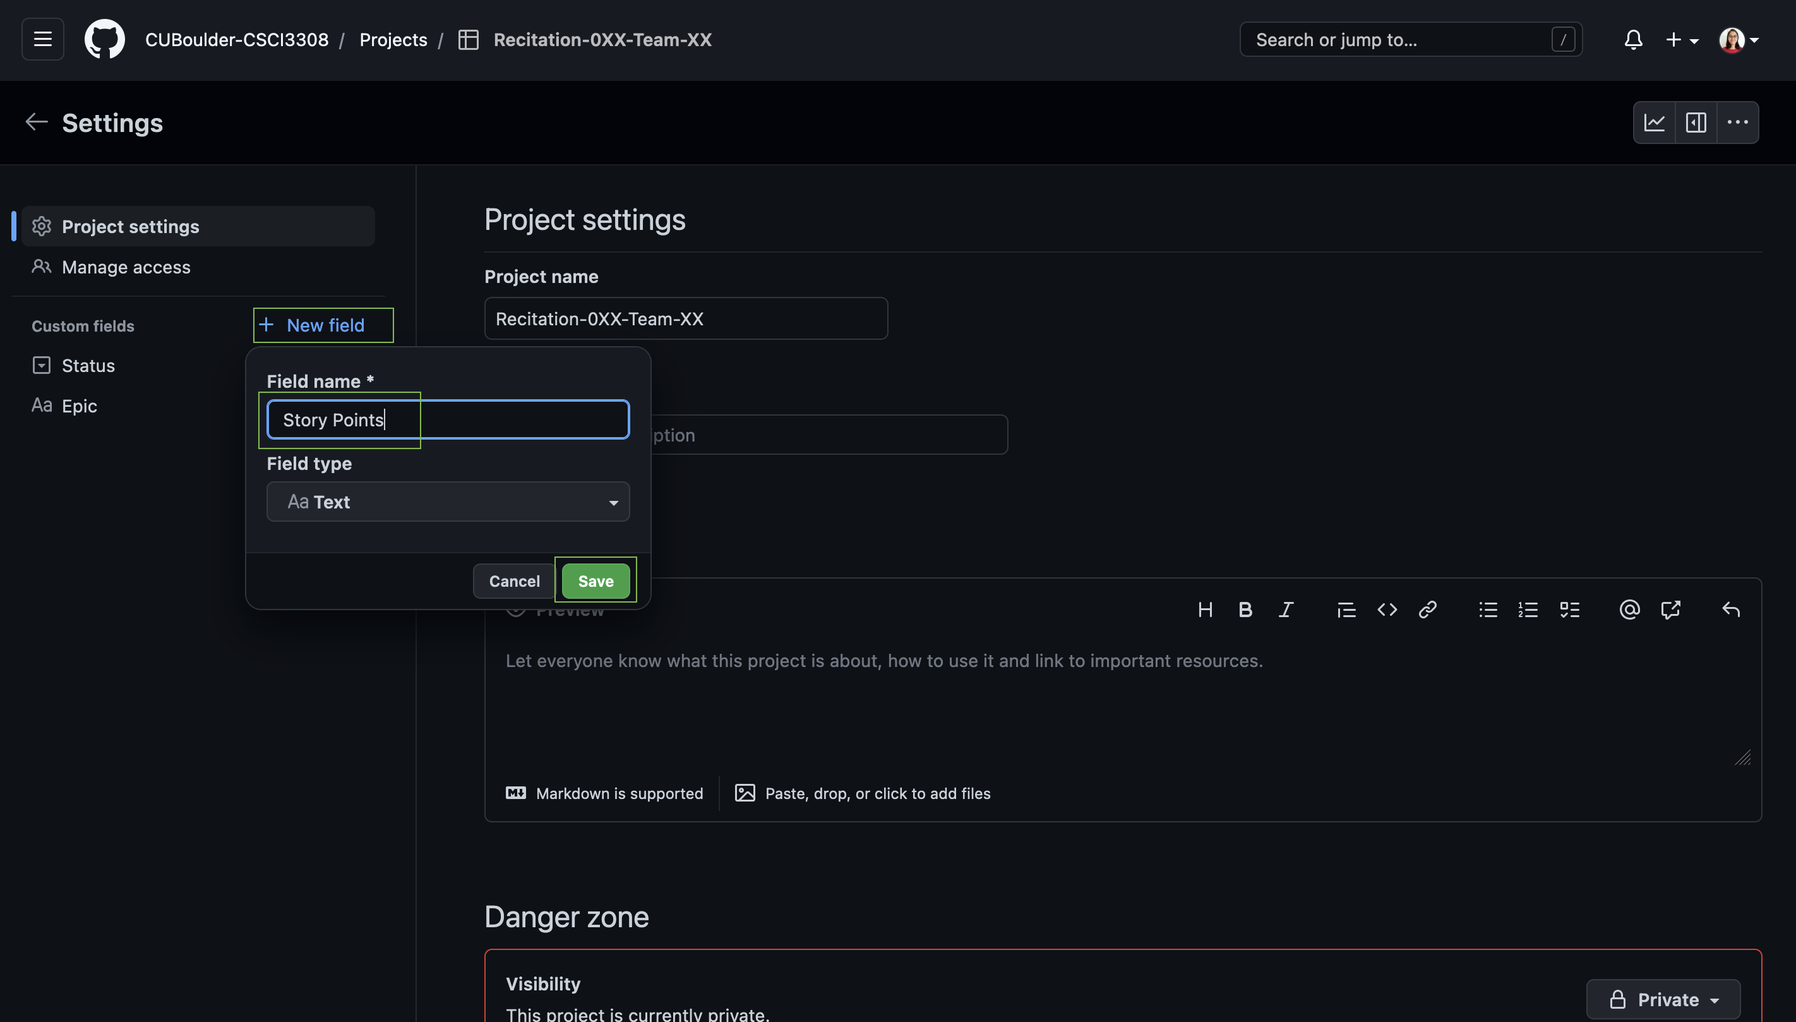Cancel the new field dialog
Screen dimensions: 1796x1022
pyautogui.click(x=514, y=581)
